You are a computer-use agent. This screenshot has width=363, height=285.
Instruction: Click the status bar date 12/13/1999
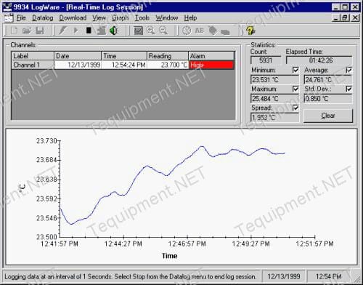pos(284,276)
